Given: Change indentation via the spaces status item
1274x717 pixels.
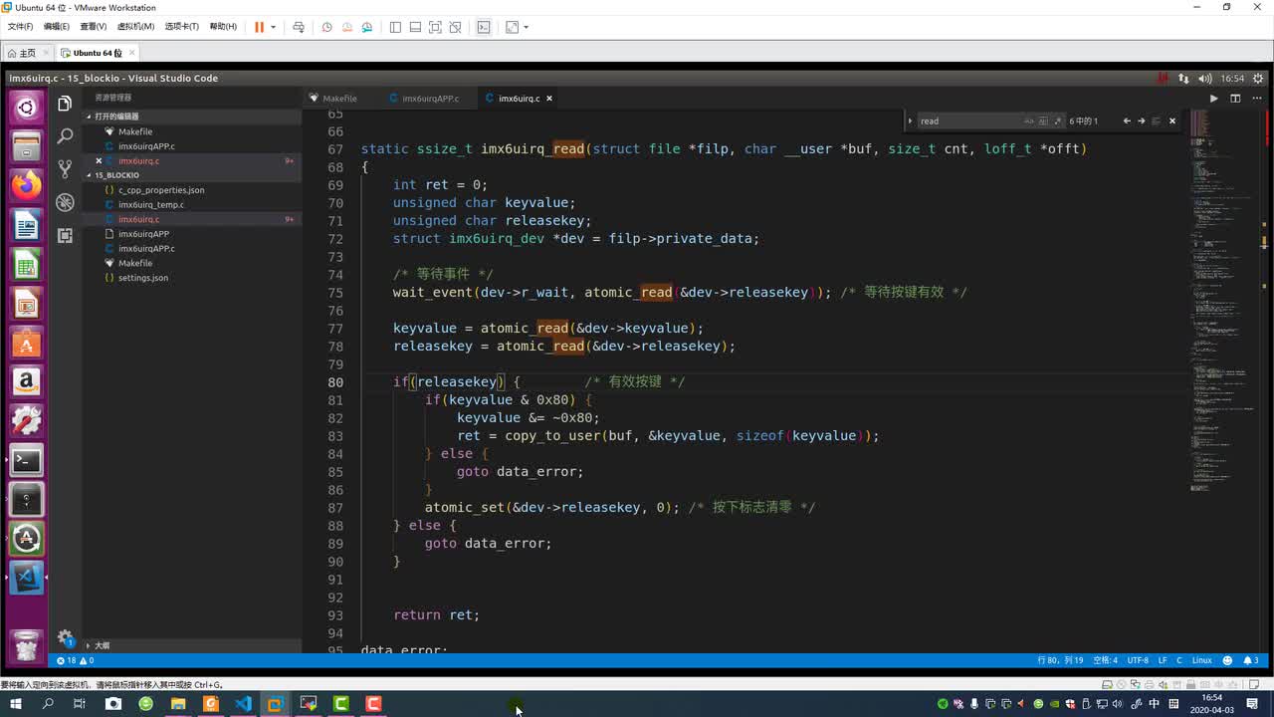Looking at the screenshot, I should tap(1105, 660).
